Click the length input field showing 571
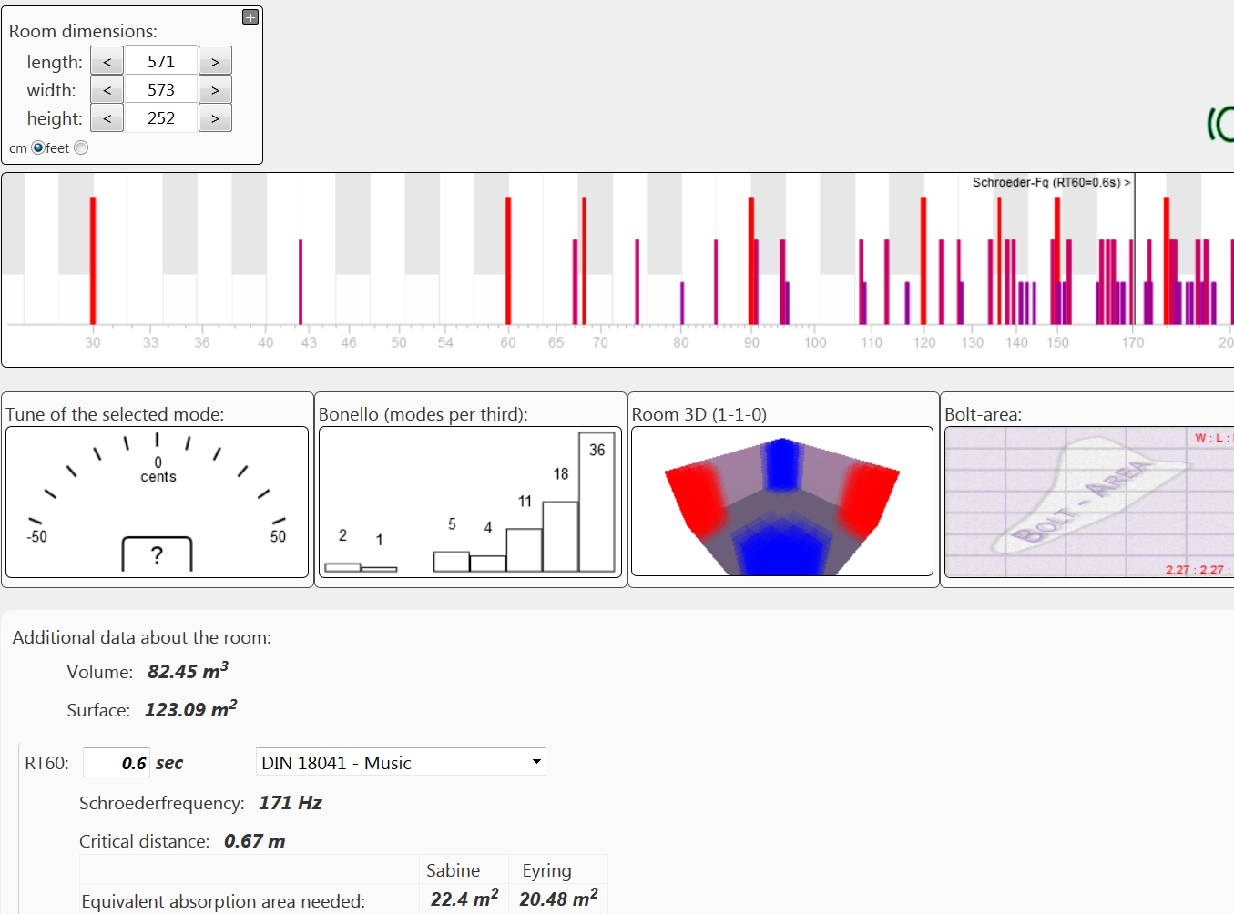Screen dimensions: 1234x914 coord(161,62)
